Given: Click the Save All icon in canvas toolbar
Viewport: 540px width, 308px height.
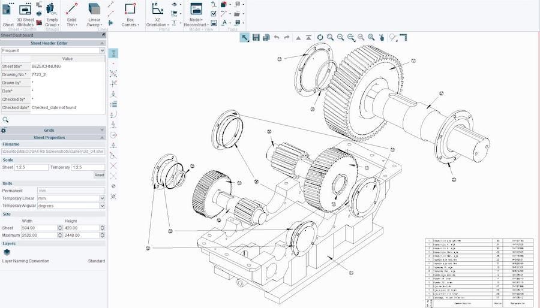Looking at the screenshot, I should tap(266, 38).
